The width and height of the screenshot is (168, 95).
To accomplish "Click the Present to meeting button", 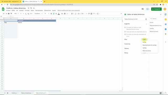I will point(148,9).
